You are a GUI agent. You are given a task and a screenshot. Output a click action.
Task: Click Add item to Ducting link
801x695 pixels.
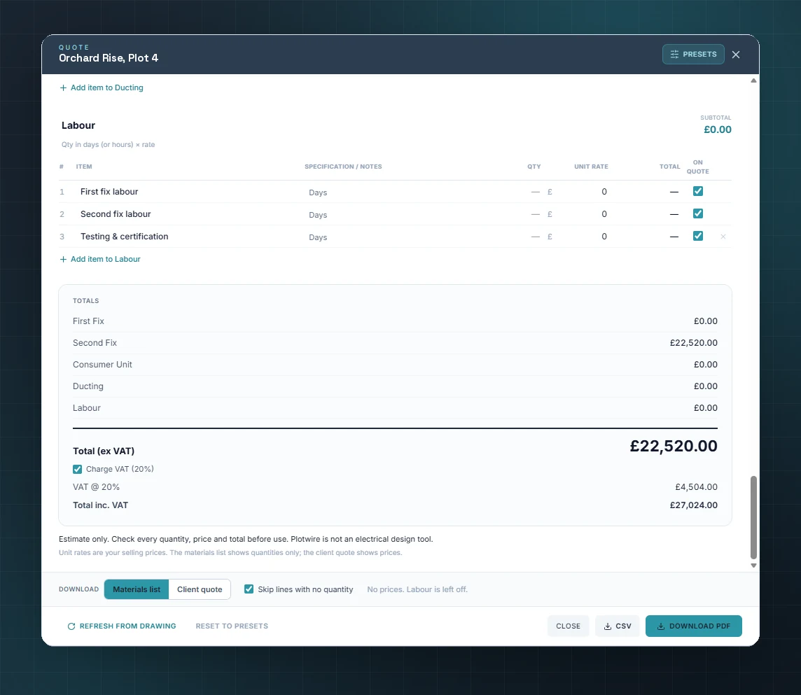click(101, 87)
